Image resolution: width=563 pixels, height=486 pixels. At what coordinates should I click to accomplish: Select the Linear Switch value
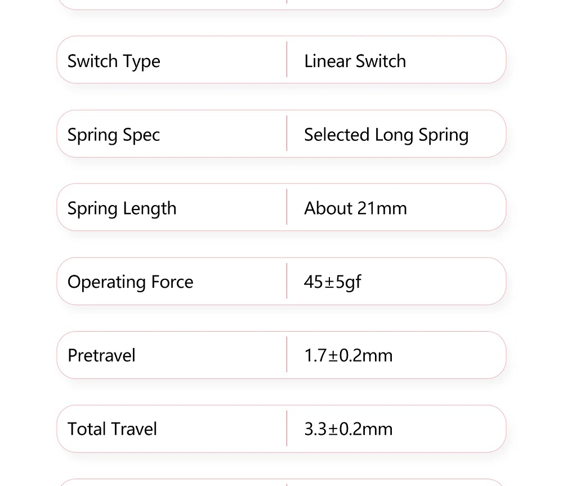[355, 61]
